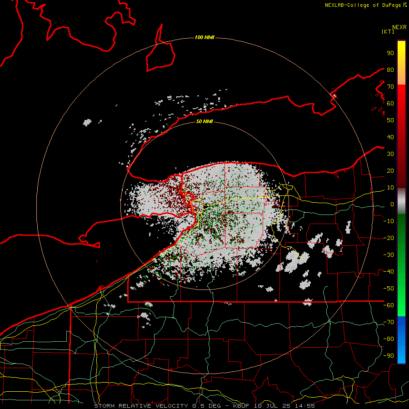
Task: Click the 100 NMI range ring label
Action: pos(204,38)
